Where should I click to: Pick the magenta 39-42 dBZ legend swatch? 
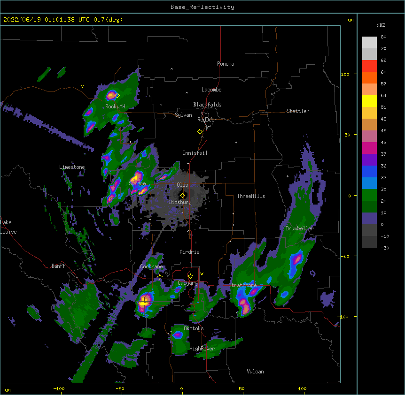(369, 148)
